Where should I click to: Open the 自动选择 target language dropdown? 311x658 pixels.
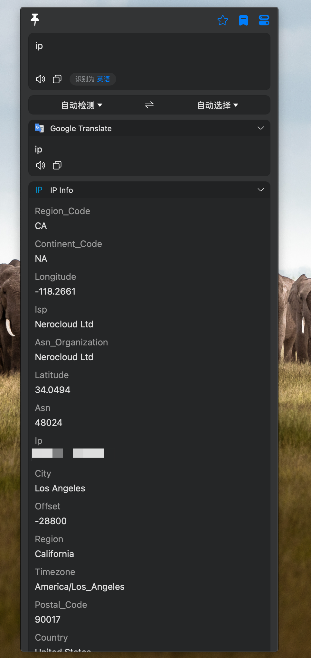[218, 105]
